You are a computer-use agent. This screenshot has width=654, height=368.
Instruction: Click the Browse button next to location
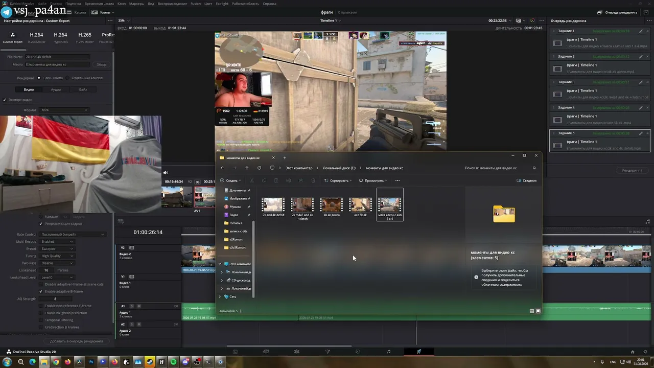[101, 64]
